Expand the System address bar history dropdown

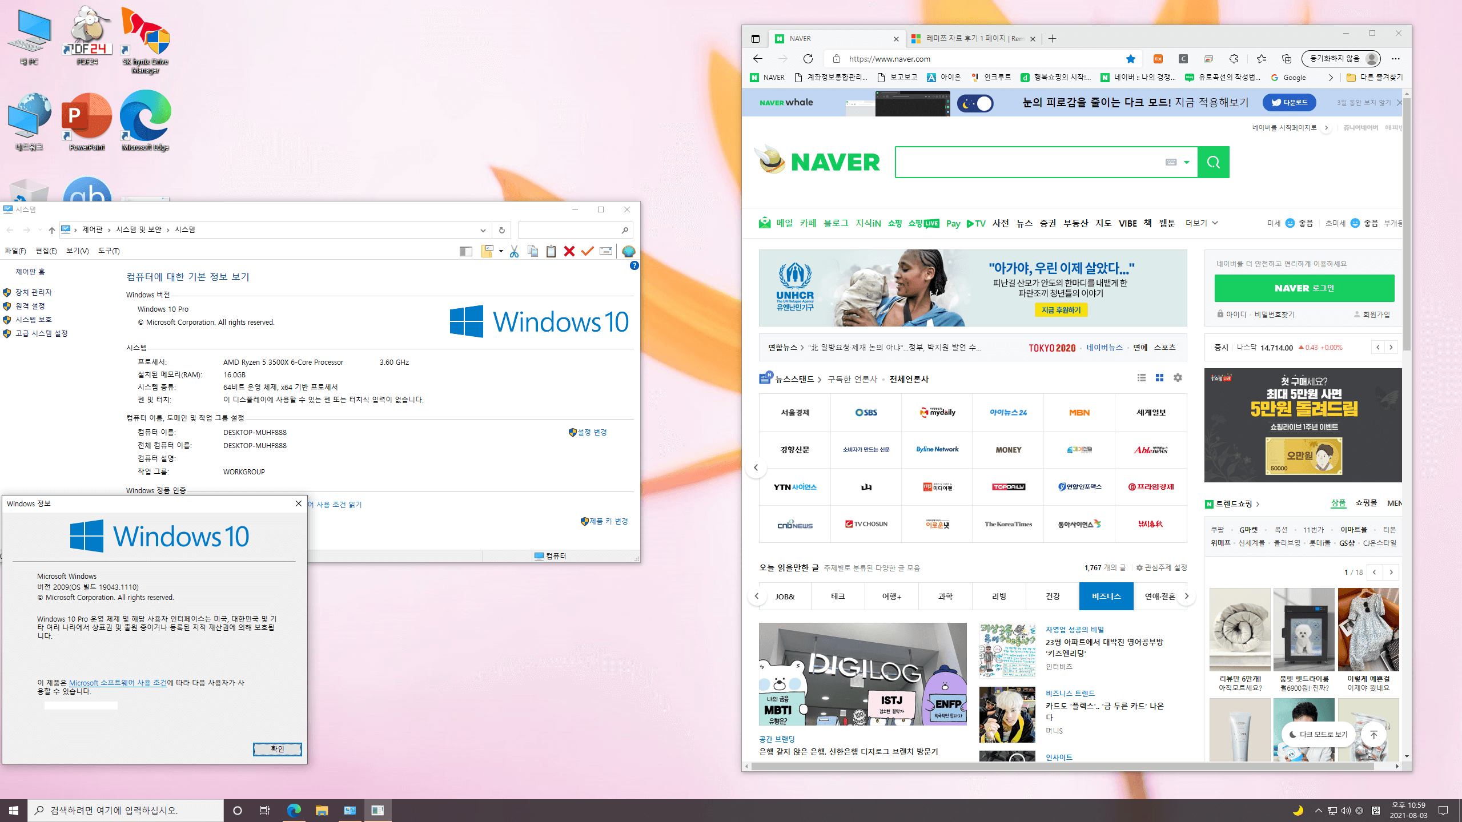click(x=483, y=230)
